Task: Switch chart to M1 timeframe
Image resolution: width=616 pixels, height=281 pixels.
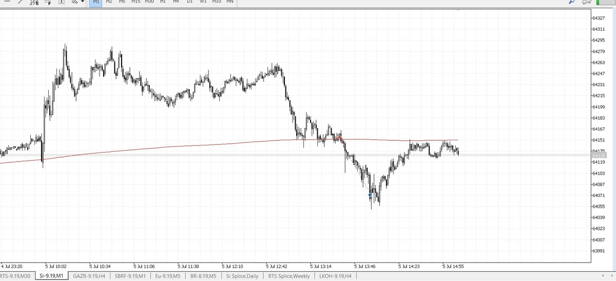Action: tap(96, 2)
